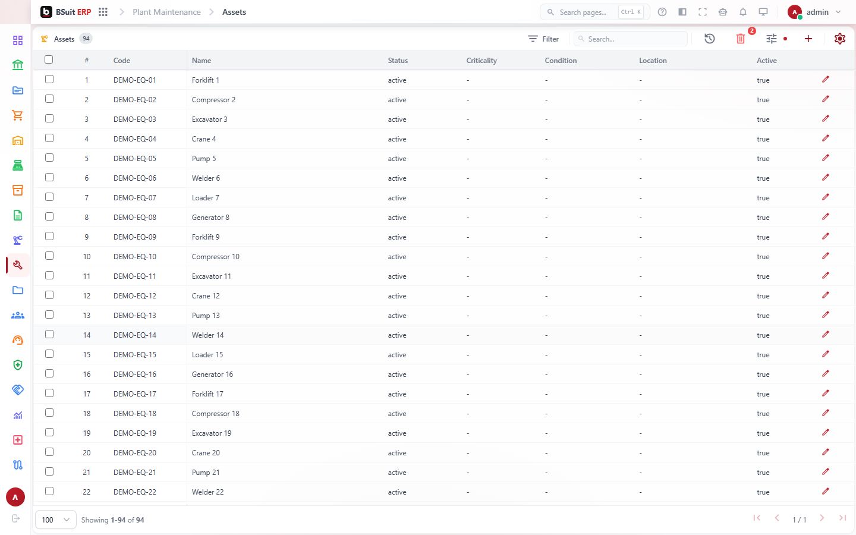
Task: Open the dashboard grid icon in sidebar
Action: pyautogui.click(x=18, y=40)
